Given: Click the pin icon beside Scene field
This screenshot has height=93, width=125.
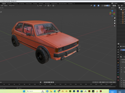Looking at the screenshot, I should tap(123, 3).
